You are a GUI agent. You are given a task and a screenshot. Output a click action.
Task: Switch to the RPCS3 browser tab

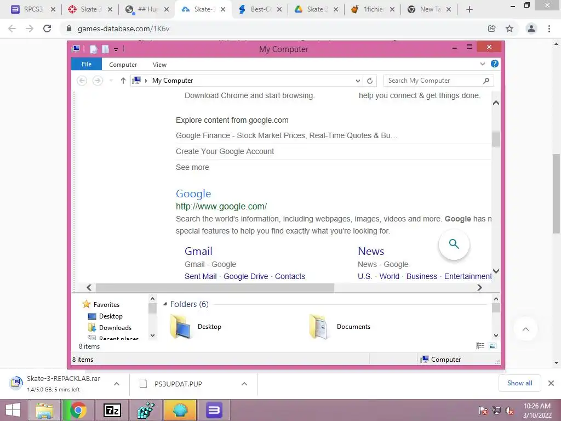27,9
